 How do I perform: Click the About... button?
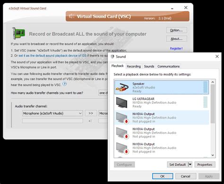(x=177, y=39)
